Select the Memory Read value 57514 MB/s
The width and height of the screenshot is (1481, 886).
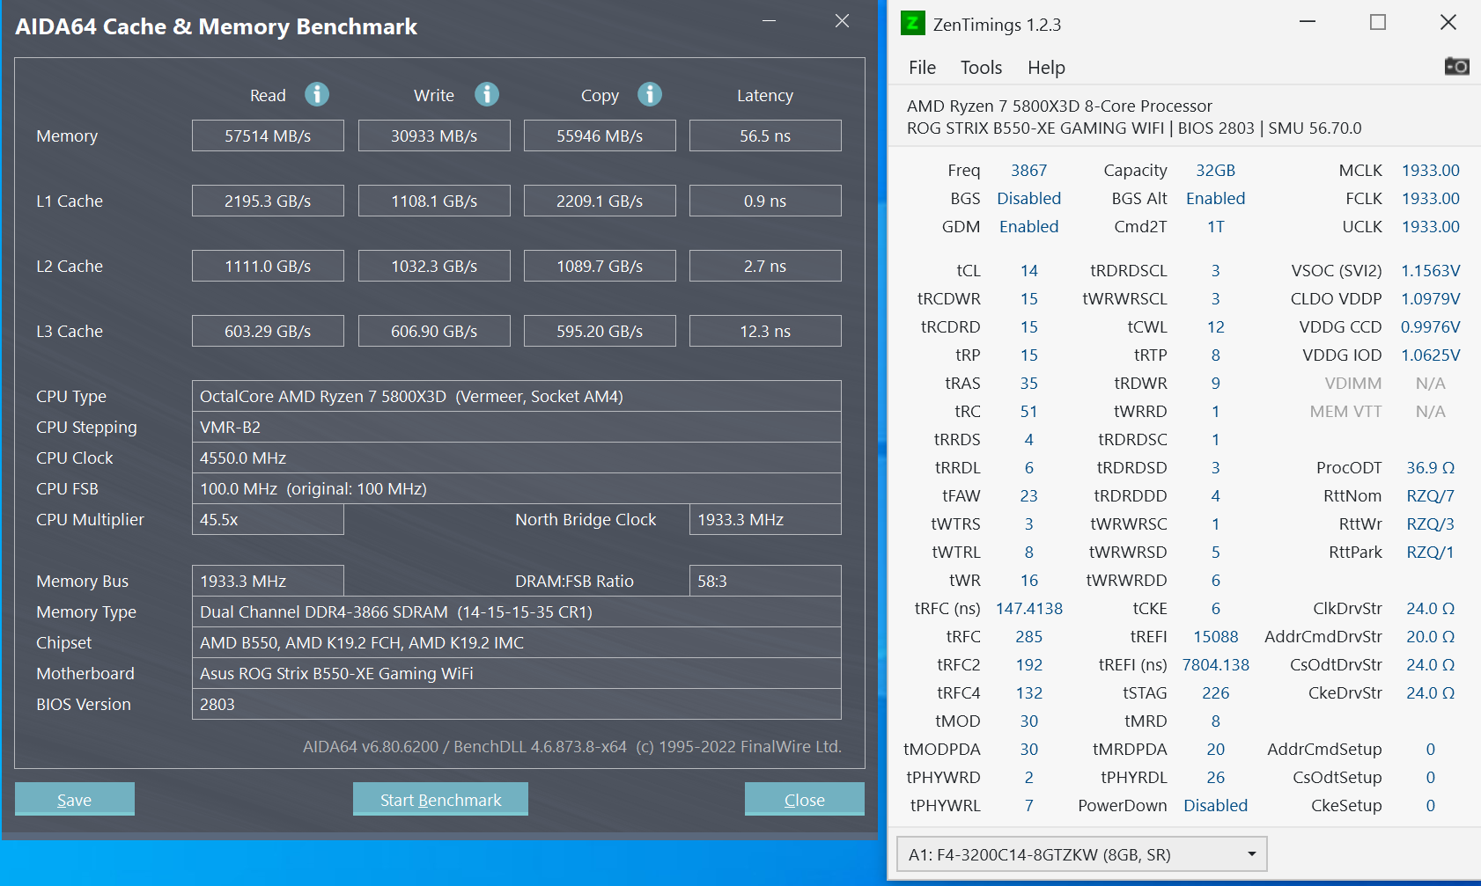coord(268,135)
